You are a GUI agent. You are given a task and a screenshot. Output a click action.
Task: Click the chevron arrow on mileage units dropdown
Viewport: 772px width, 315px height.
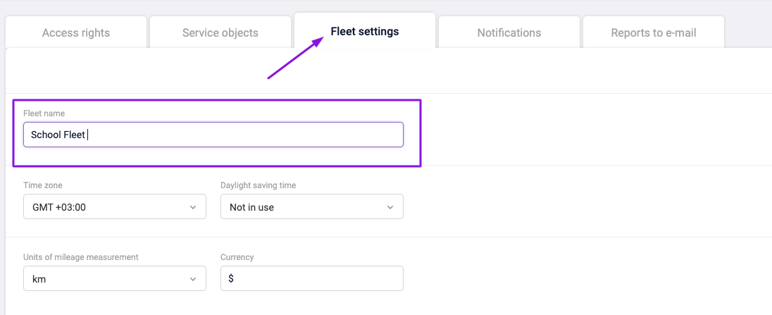(x=194, y=279)
